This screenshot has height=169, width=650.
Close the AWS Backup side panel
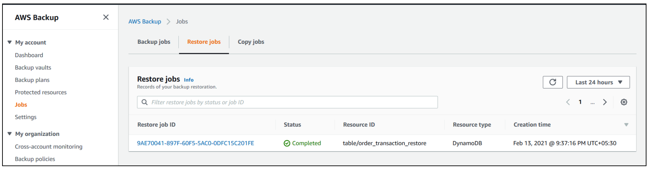[106, 17]
